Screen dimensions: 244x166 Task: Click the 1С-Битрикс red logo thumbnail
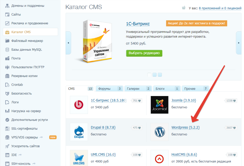pos(79,105)
